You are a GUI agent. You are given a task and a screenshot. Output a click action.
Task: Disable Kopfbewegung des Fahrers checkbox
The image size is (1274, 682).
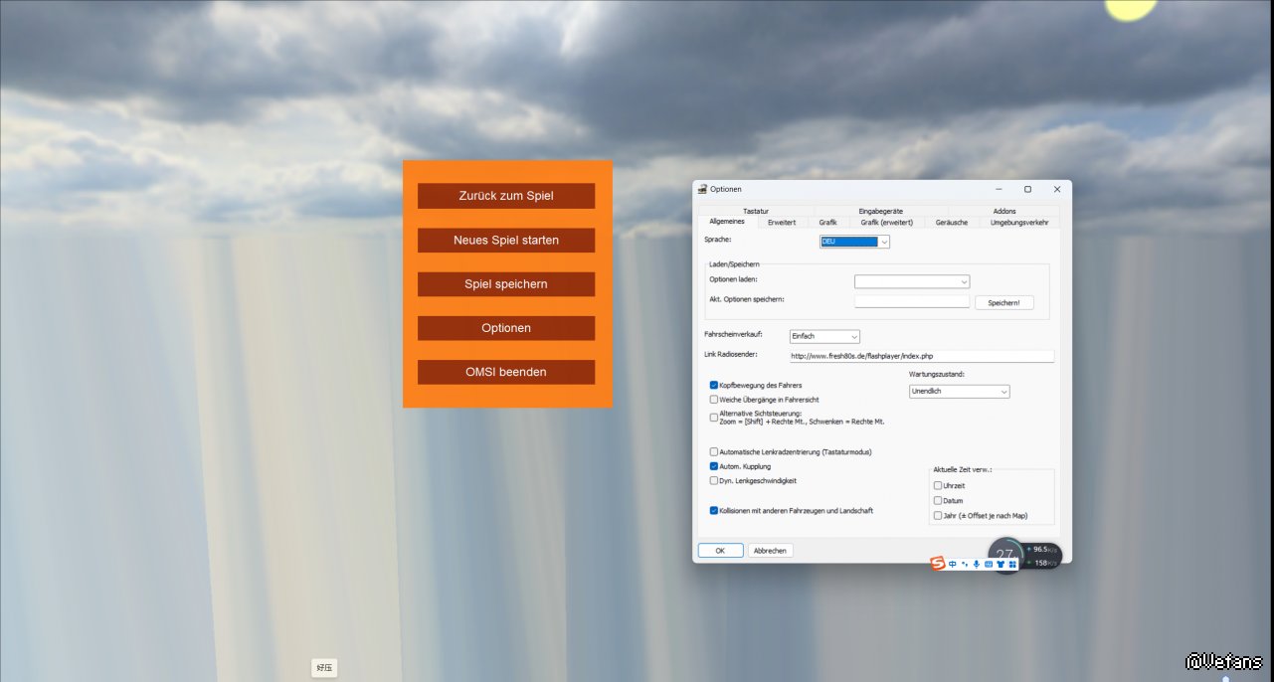714,385
